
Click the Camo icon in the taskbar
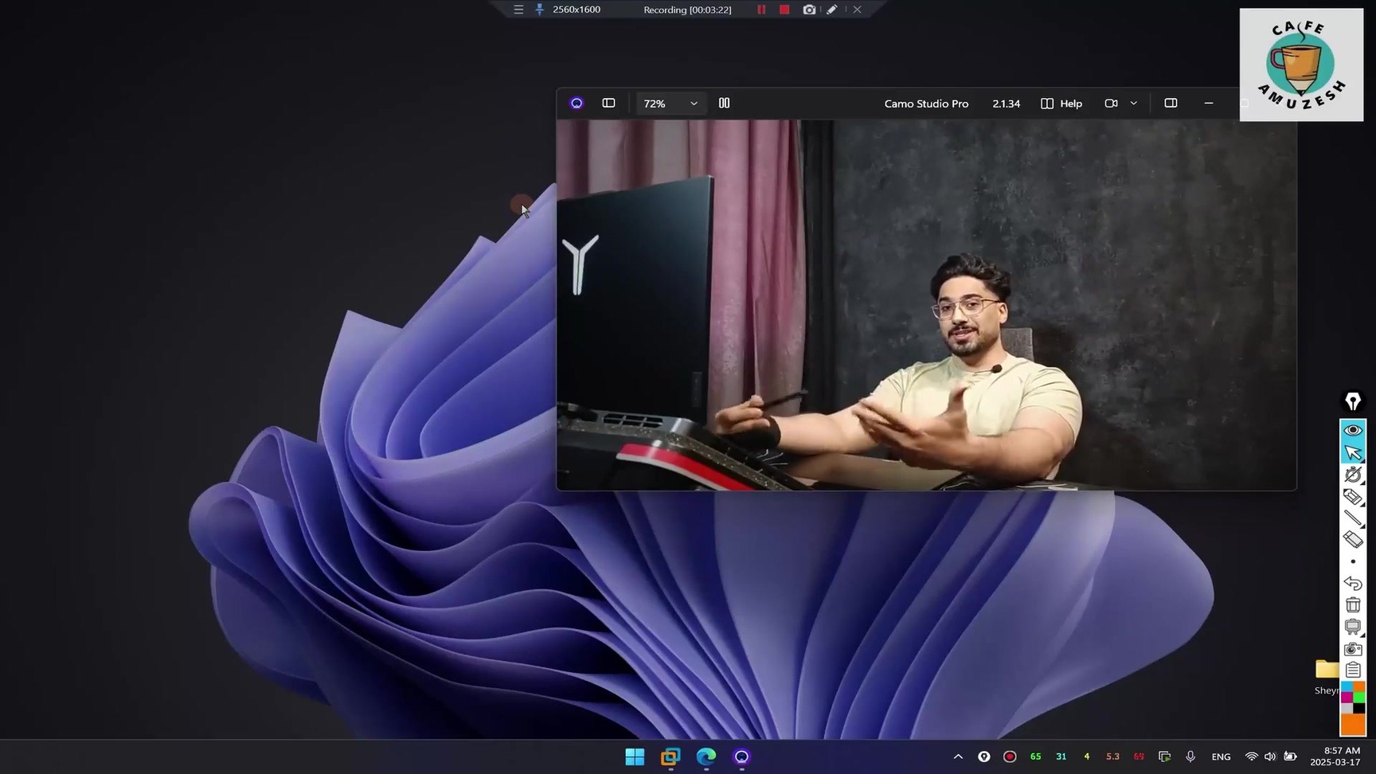pyautogui.click(x=741, y=756)
